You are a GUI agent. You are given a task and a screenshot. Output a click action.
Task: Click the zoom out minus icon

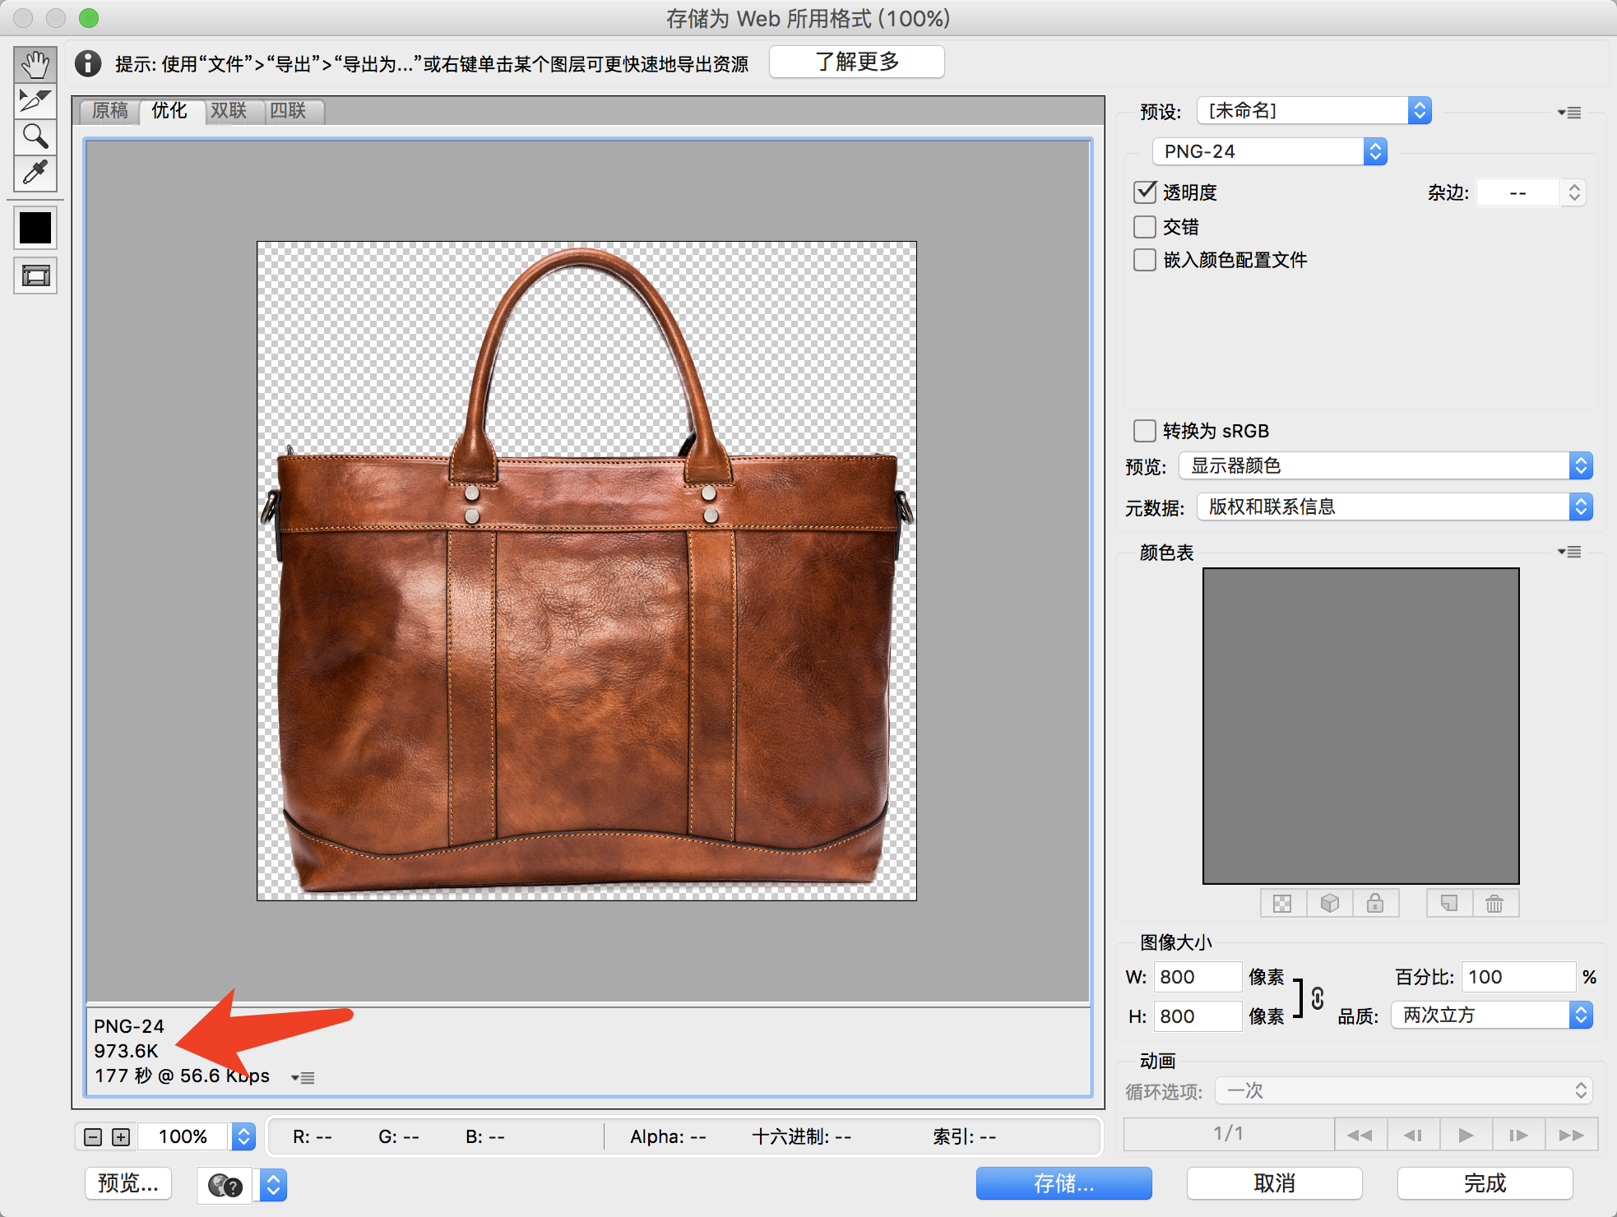[94, 1137]
